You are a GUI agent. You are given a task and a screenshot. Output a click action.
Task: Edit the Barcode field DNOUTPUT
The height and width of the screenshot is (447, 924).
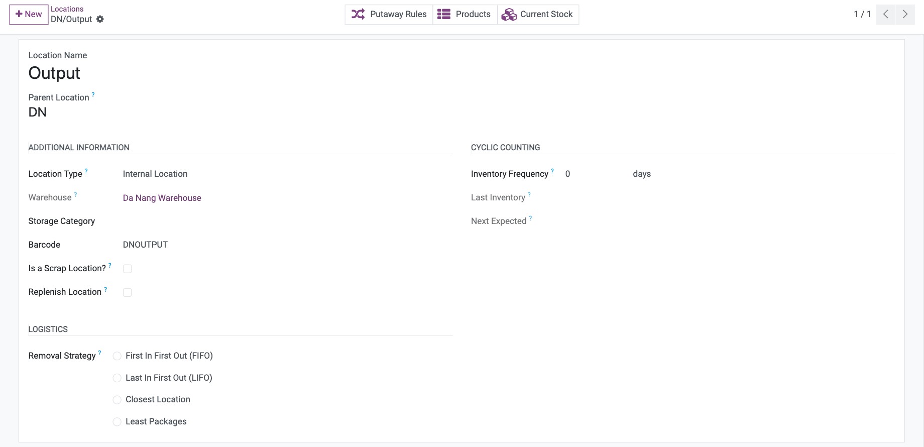288,245
